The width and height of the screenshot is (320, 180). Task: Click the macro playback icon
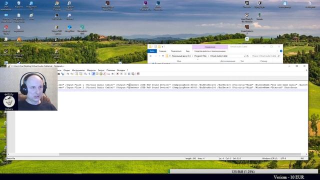125,74
